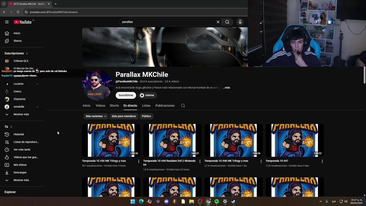Expand Mostrar más under Descargas

tap(22, 180)
